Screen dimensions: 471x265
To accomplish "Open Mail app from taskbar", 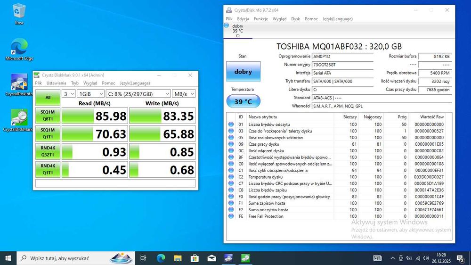I will point(211,258).
